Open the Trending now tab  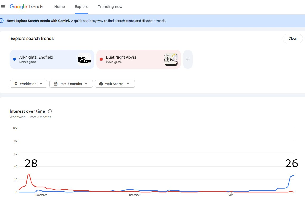[x=110, y=7]
